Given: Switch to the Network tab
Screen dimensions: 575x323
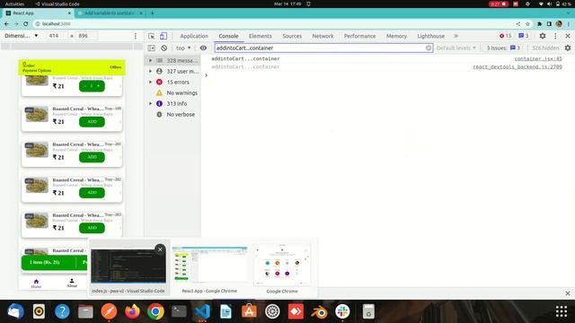Looking at the screenshot, I should [x=323, y=36].
